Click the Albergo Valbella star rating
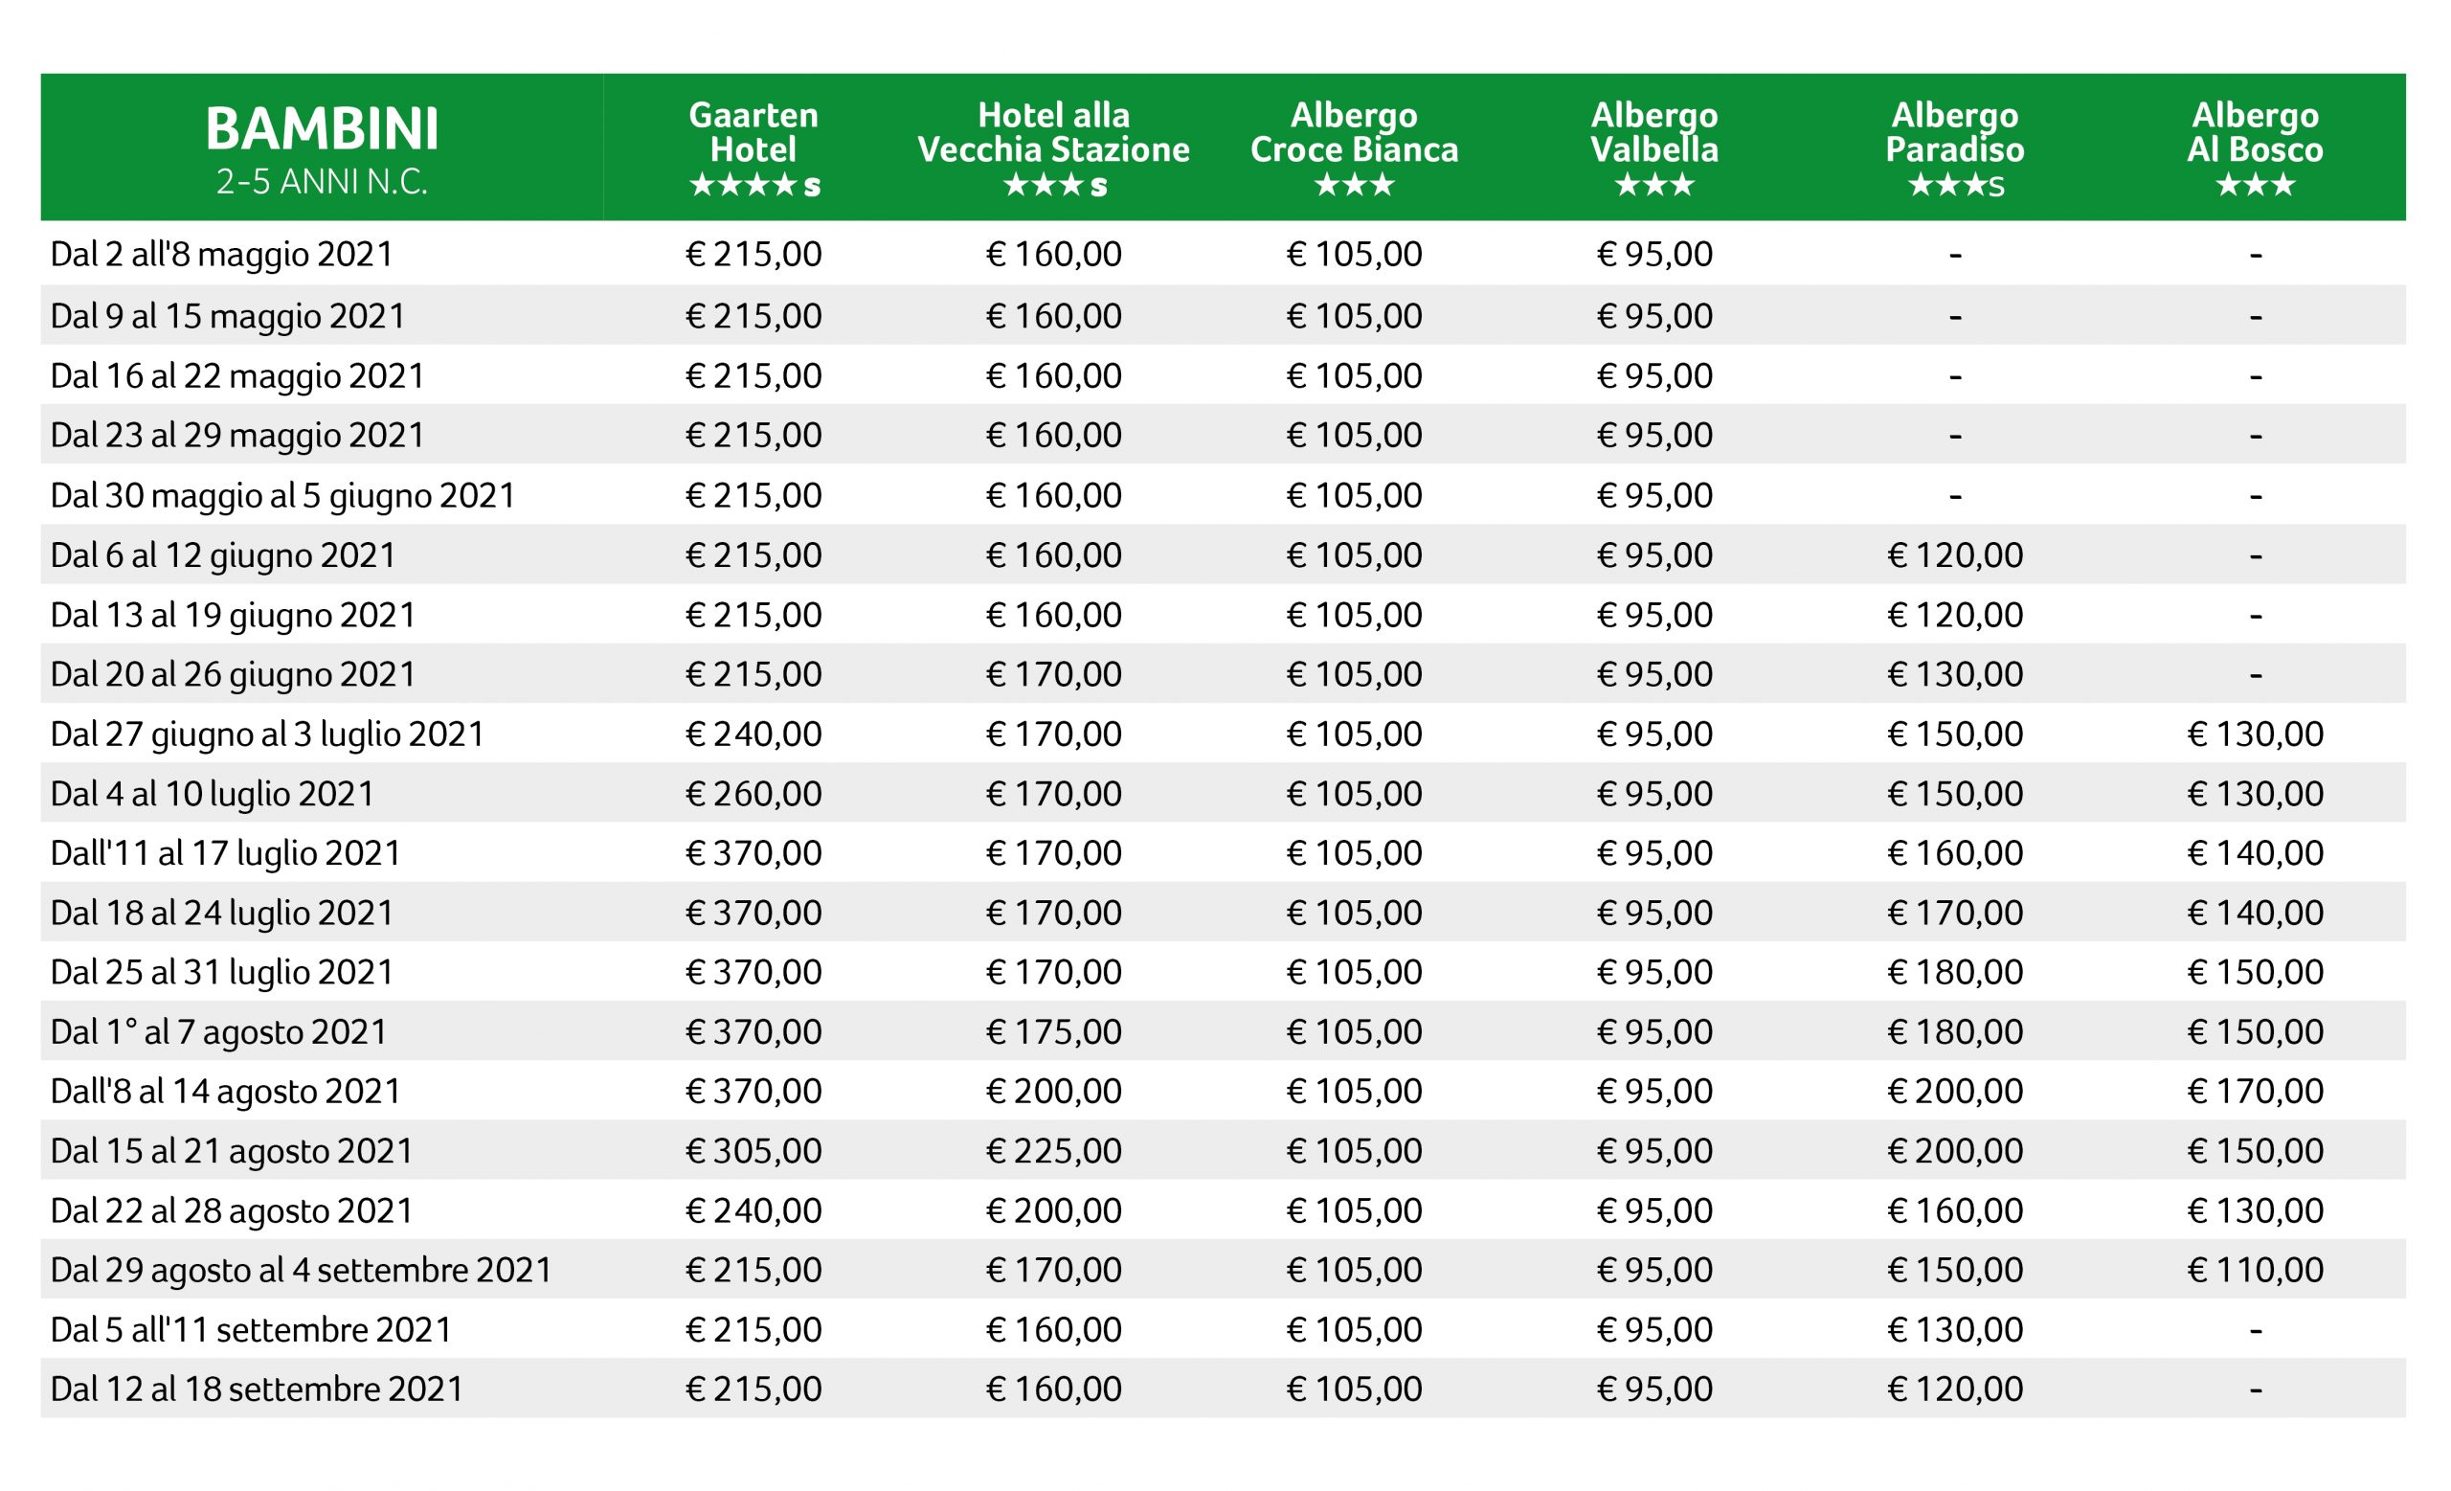Image resolution: width=2451 pixels, height=1491 pixels. point(1654,185)
